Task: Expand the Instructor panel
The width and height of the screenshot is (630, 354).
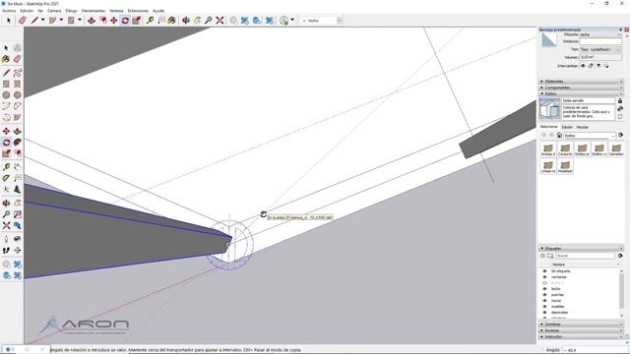Action: tap(581, 336)
